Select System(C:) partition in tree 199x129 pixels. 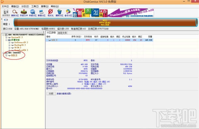tap(17, 37)
